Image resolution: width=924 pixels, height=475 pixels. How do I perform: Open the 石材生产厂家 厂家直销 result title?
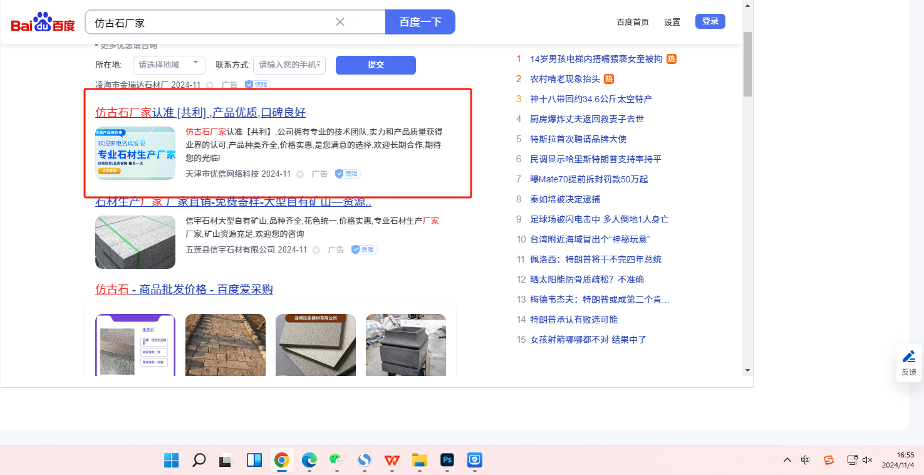pyautogui.click(x=234, y=202)
